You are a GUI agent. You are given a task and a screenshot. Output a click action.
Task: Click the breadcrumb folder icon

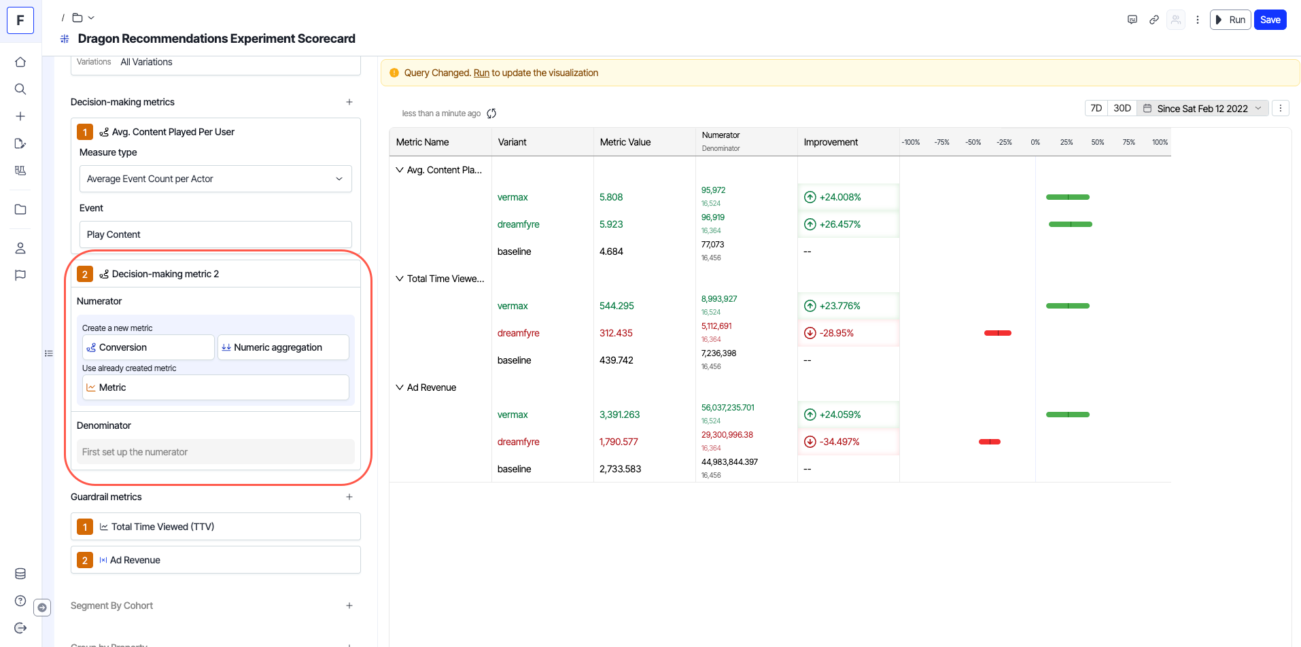pyautogui.click(x=77, y=18)
